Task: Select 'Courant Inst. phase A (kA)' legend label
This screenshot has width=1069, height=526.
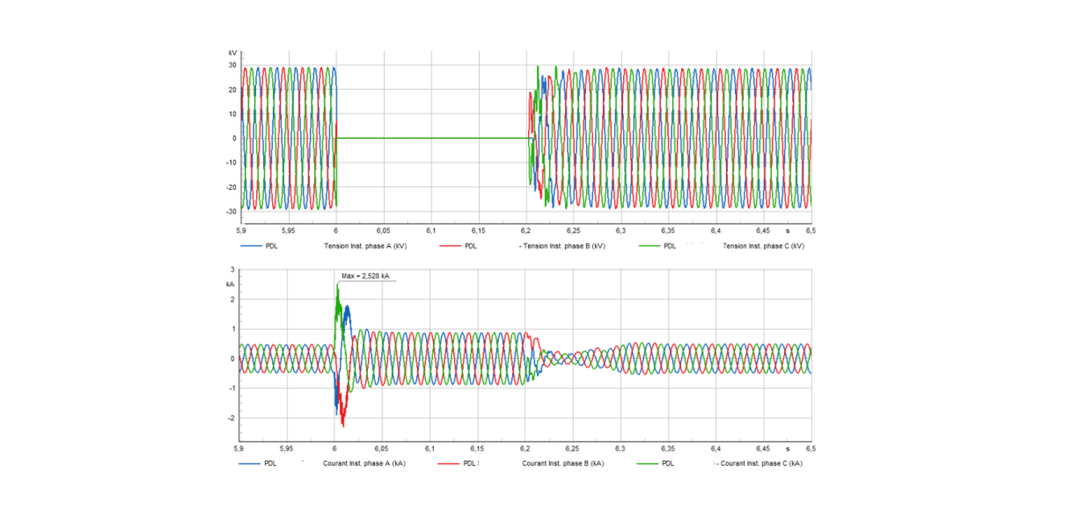Action: pyautogui.click(x=364, y=464)
